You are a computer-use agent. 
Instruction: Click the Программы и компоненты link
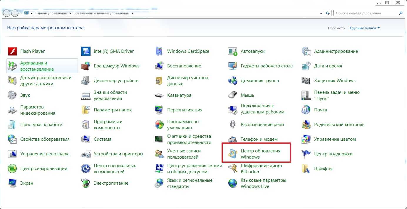108,125
